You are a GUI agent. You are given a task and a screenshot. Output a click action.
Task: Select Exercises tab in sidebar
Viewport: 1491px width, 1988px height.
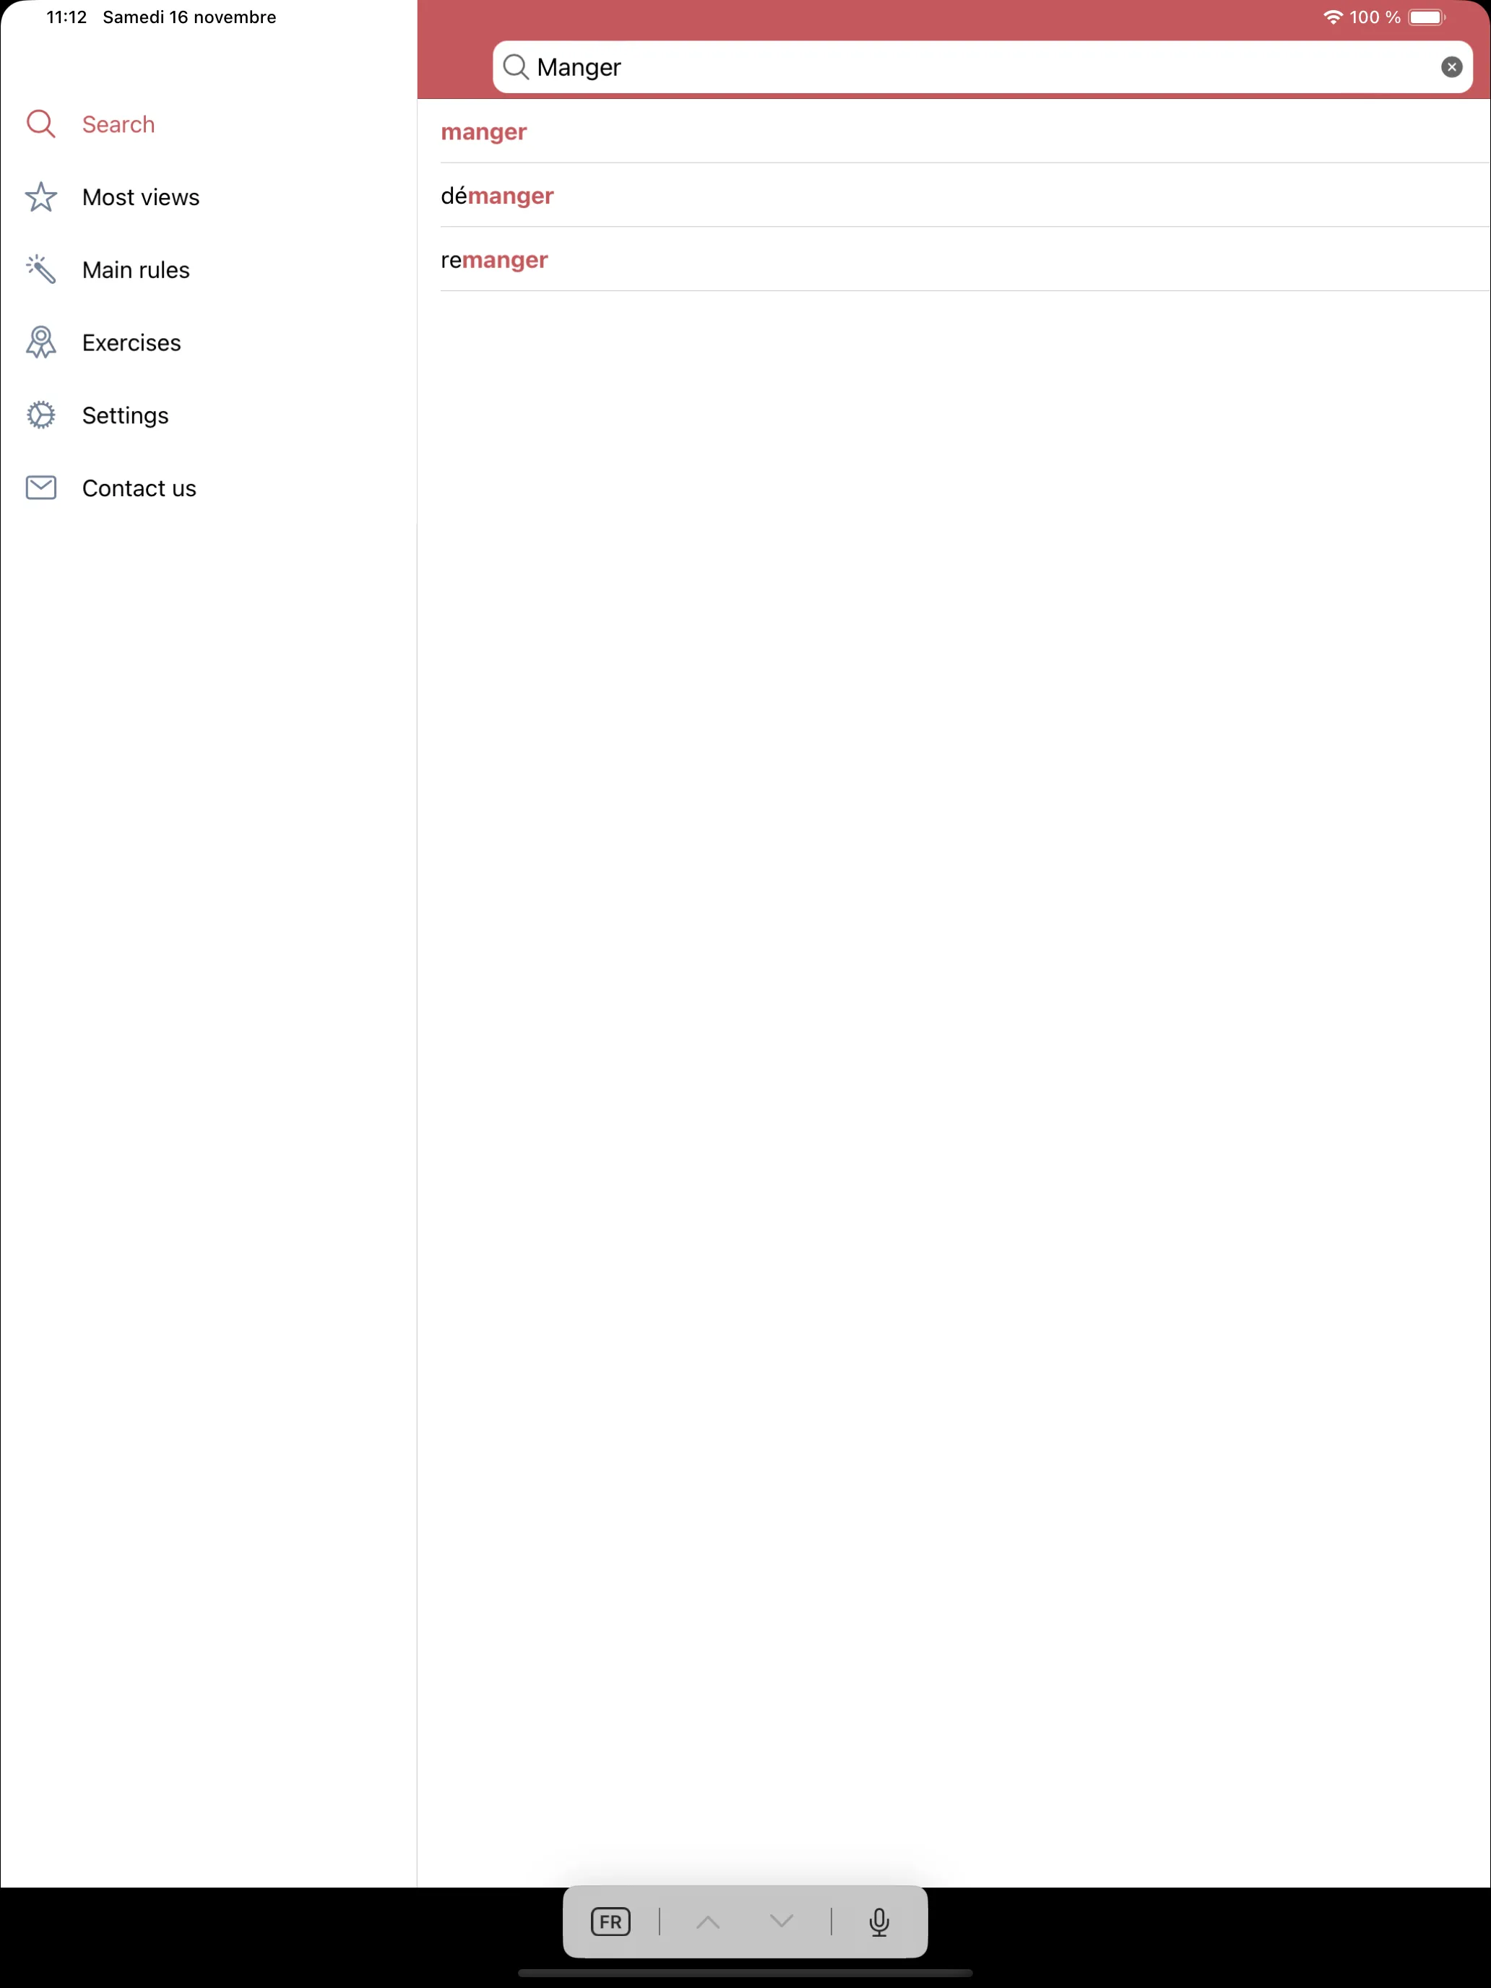pos(131,341)
